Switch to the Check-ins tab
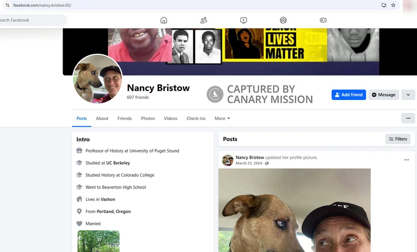The height and width of the screenshot is (252, 417). pos(196,118)
